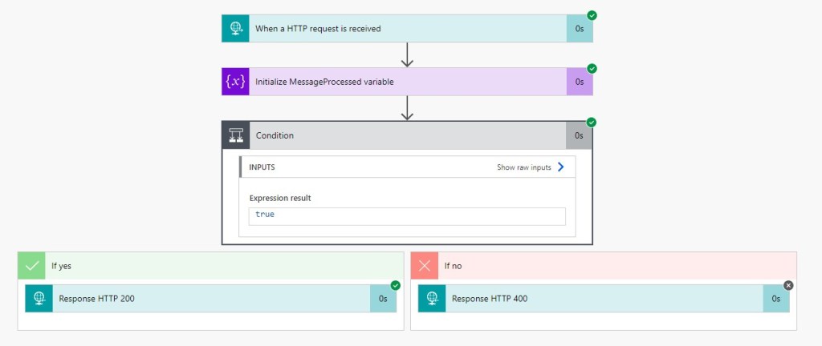Click the success badge on HTTP trigger
The height and width of the screenshot is (346, 822).
pyautogui.click(x=592, y=15)
